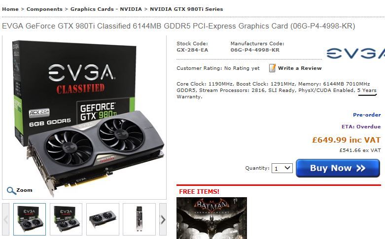Go to Home breadcrumb
This screenshot has height=239, width=385.
click(10, 9)
